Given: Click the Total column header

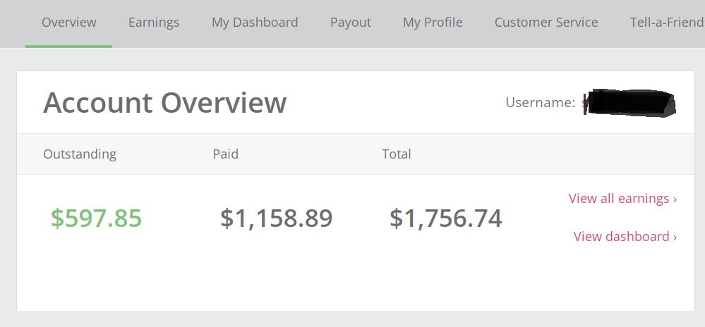Looking at the screenshot, I should [x=397, y=154].
